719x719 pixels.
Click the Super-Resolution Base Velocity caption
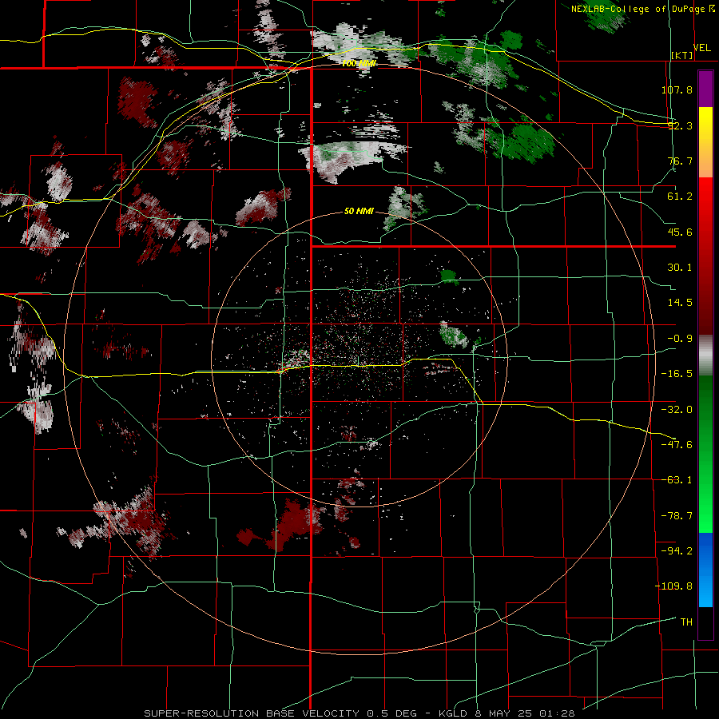click(359, 713)
